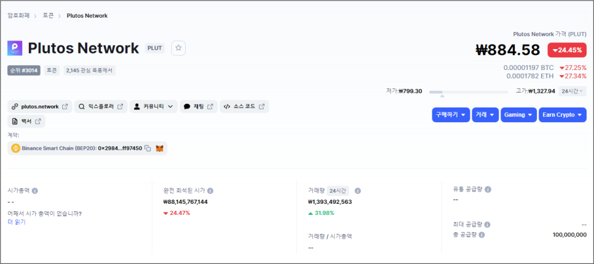Viewport: 594px width, 264px height.
Task: Click the 거래량 / 시가총액 label
Action: 330,236
